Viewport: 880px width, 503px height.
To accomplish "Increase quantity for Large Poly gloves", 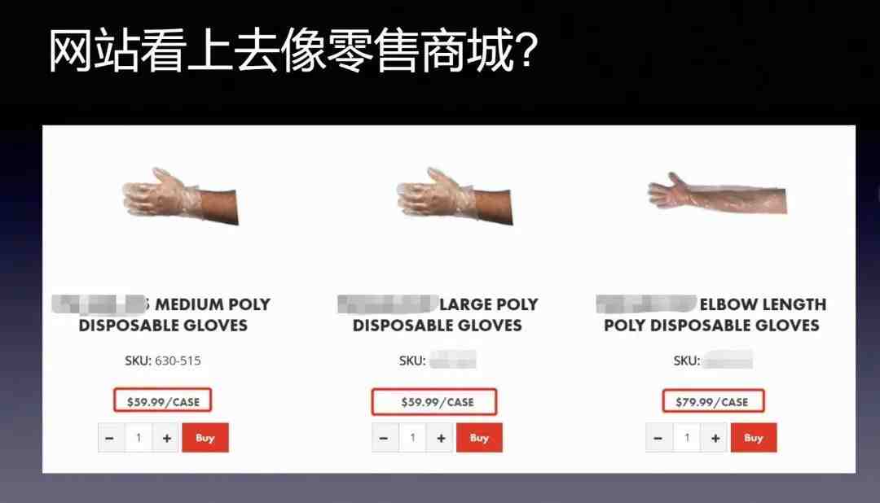I will pyautogui.click(x=441, y=438).
